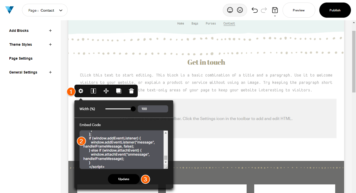Duplicate the block using the copy icon

click(x=118, y=91)
